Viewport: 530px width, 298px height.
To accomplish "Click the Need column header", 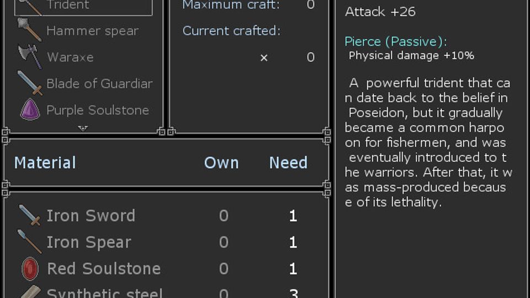I will [x=288, y=163].
